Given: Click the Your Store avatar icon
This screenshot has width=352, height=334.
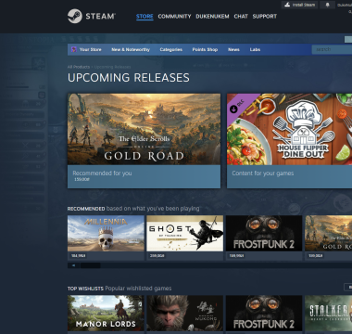Looking at the screenshot, I should (x=74, y=49).
